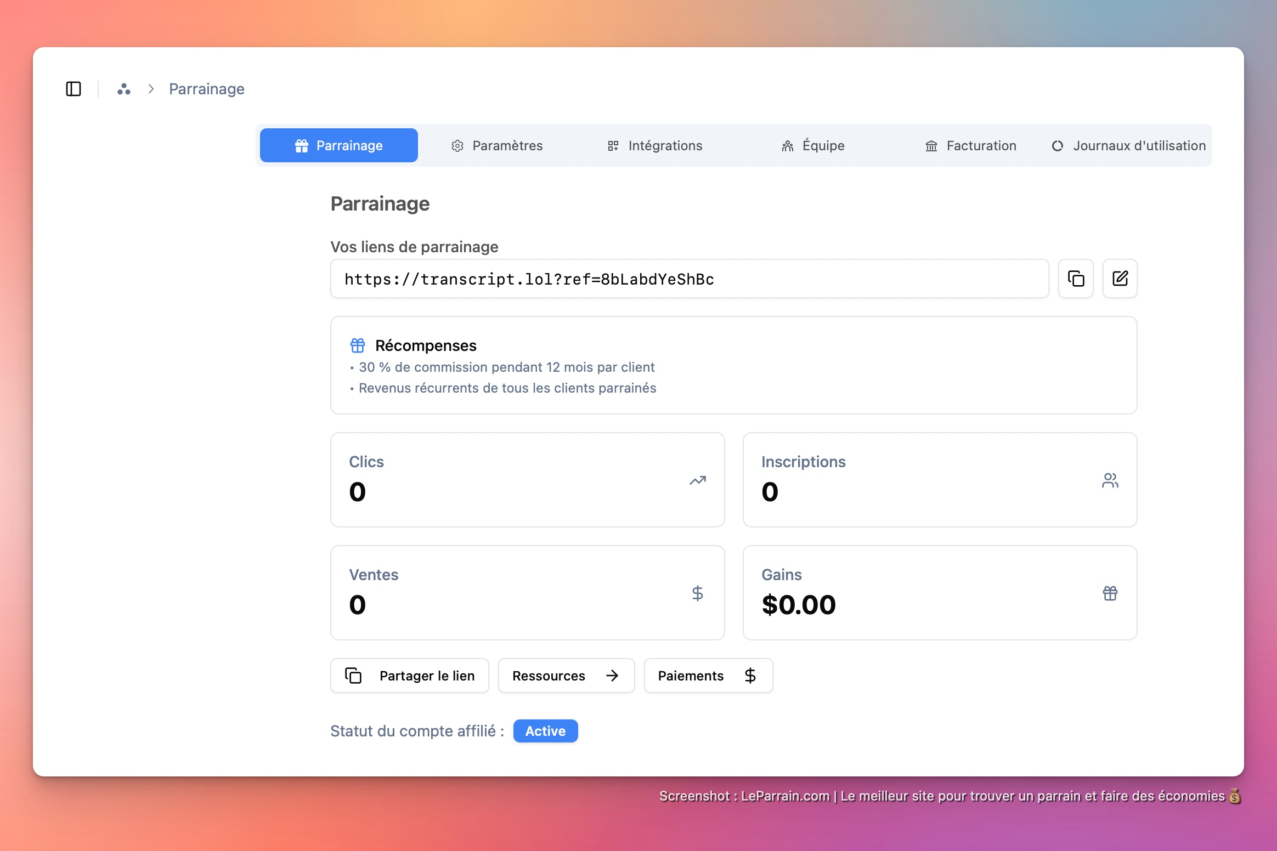Click the users icon in Inscriptions card
The height and width of the screenshot is (851, 1277).
pyautogui.click(x=1110, y=480)
